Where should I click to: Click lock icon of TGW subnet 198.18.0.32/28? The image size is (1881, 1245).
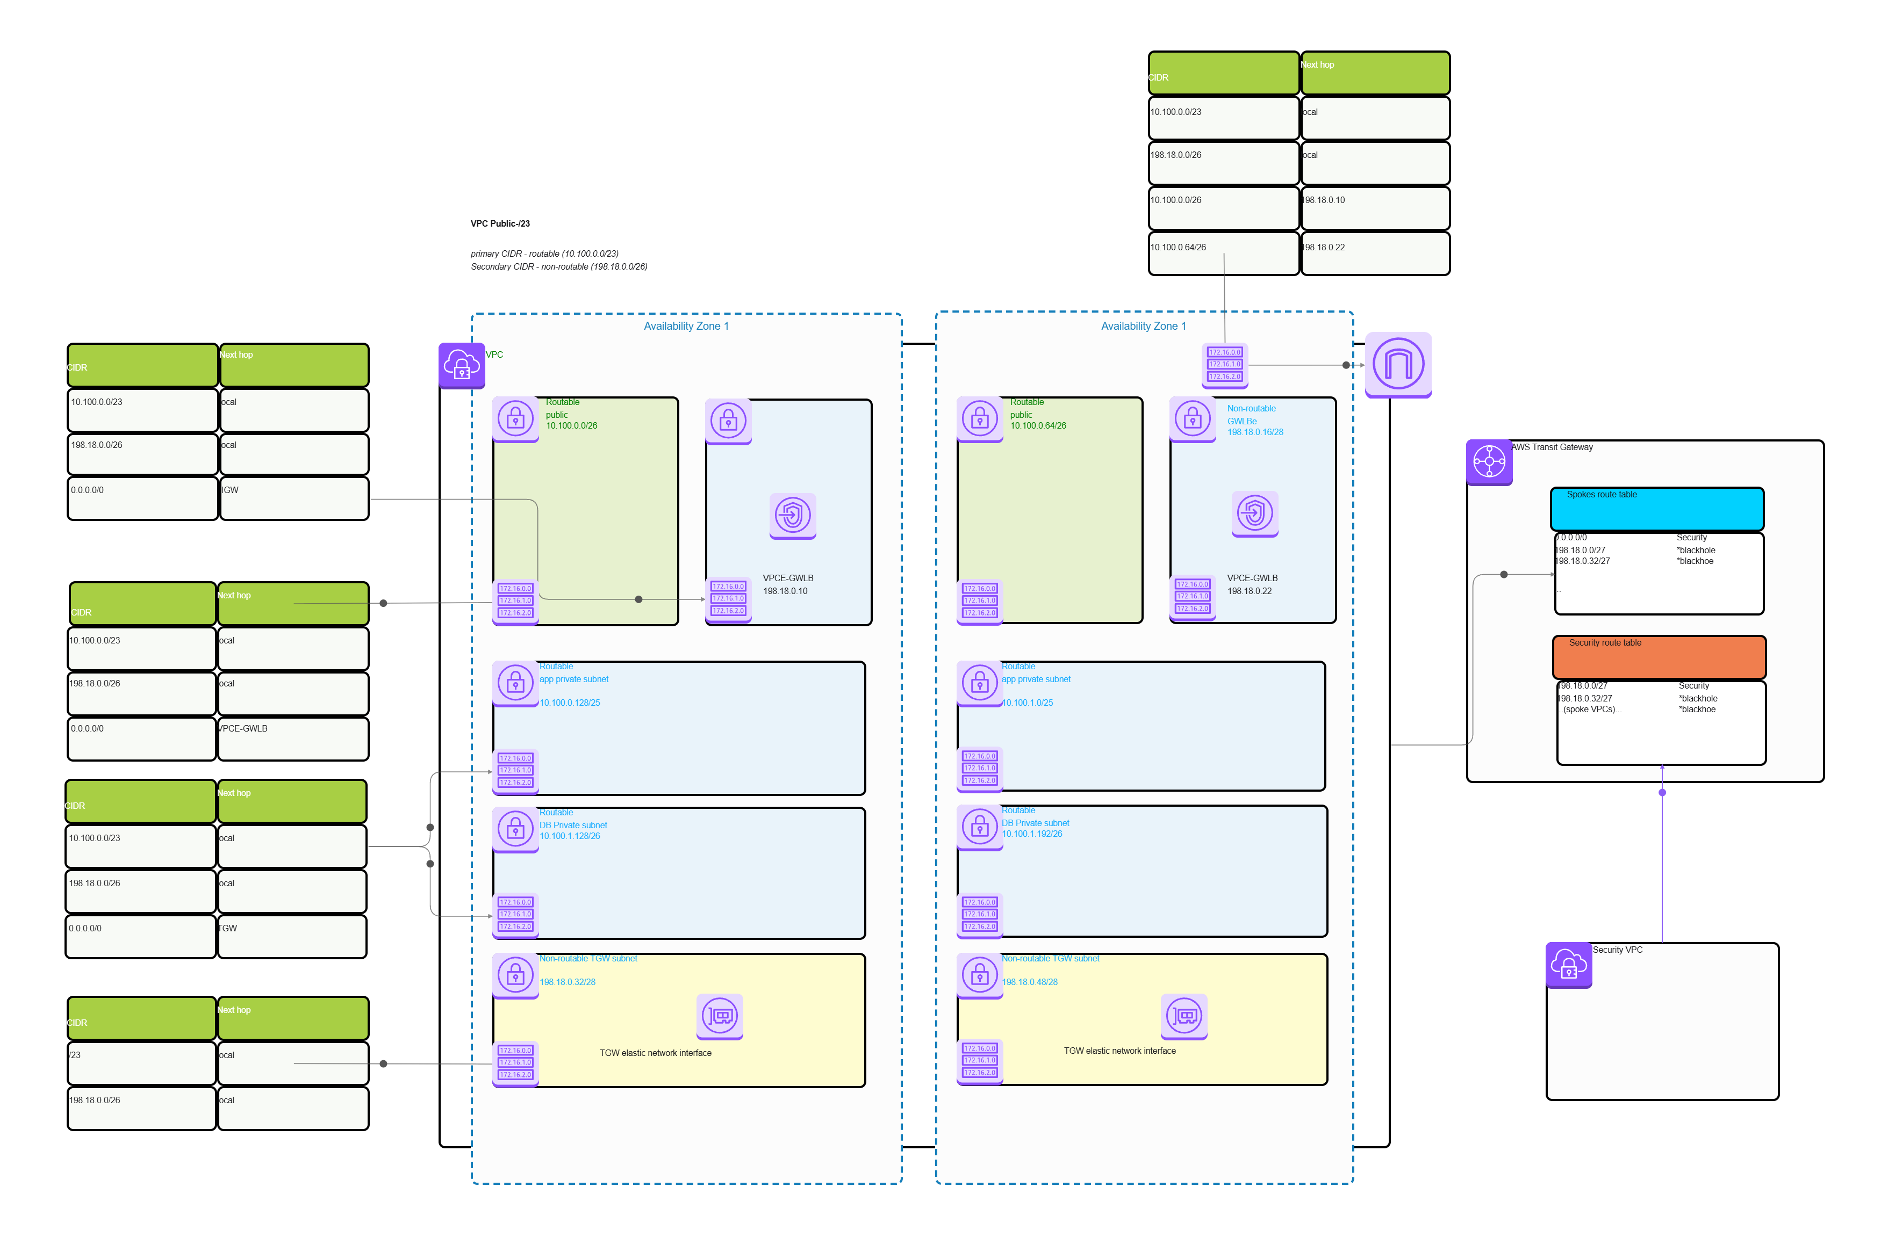[515, 976]
